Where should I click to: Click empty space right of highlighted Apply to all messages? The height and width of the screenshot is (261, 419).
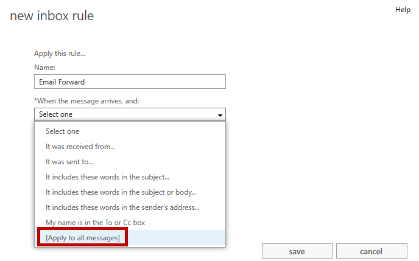[177, 238]
